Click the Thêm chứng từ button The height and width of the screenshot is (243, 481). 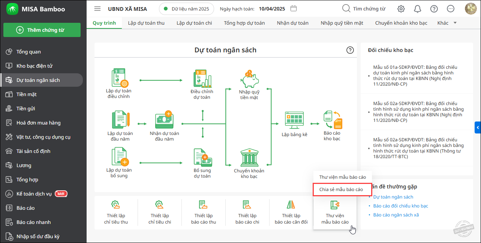[x=42, y=30]
